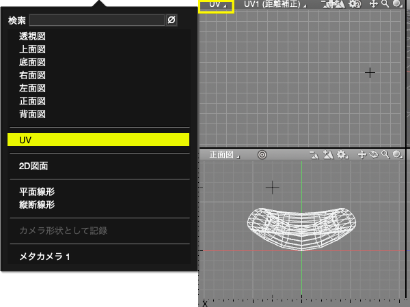Click the rotate view icon in front pane
Screen dimensions: 410x307
(x=374, y=155)
